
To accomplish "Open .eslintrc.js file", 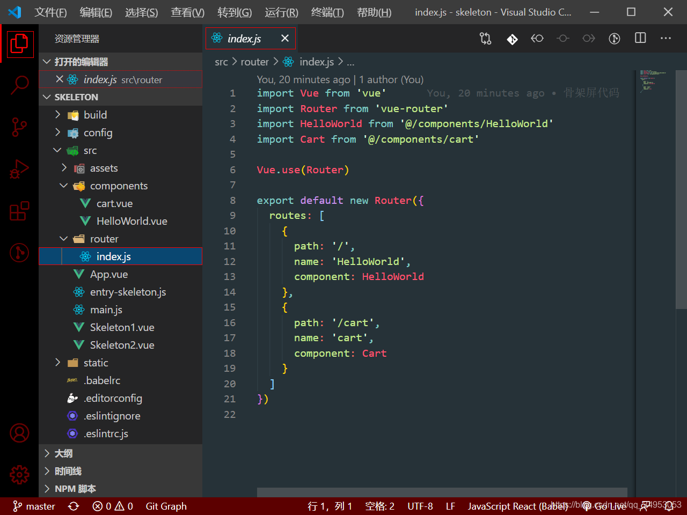I will pos(121,433).
